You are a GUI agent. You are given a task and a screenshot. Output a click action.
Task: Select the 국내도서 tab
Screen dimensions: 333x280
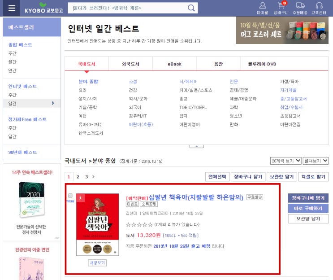click(86, 64)
